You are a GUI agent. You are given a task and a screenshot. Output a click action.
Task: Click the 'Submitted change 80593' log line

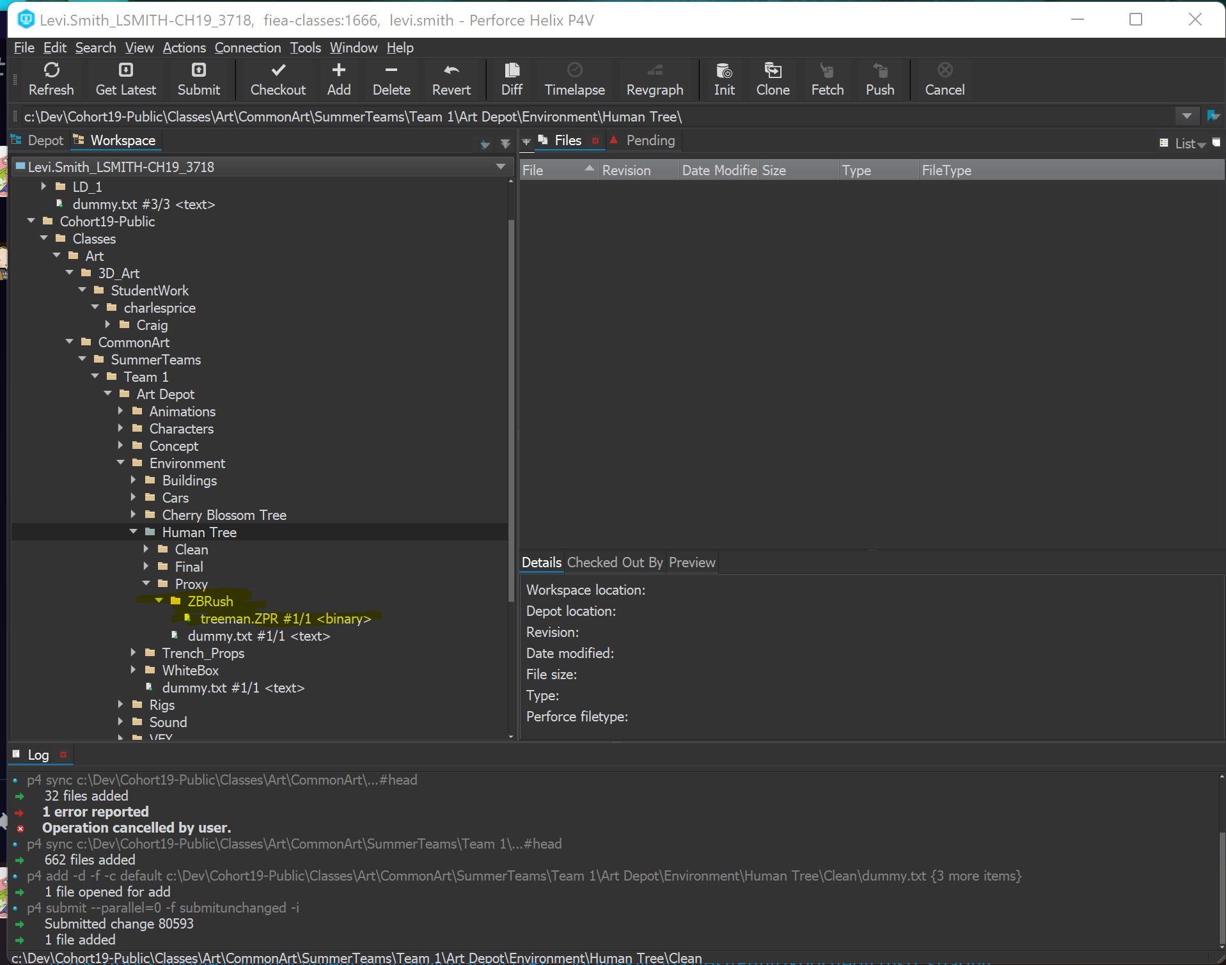tap(119, 923)
